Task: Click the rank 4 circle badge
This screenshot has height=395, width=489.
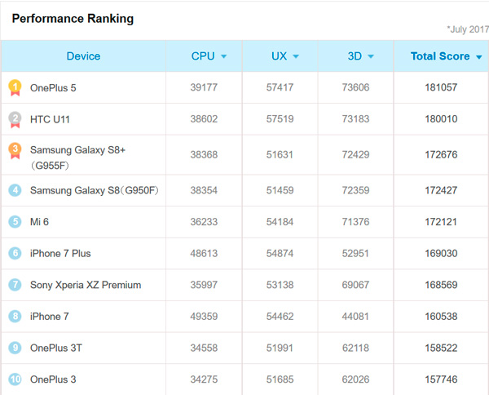Action: [15, 190]
